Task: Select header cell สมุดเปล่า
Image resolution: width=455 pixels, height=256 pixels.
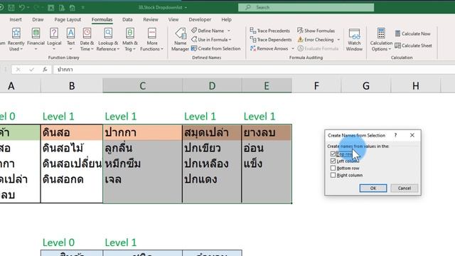Action: 212,133
